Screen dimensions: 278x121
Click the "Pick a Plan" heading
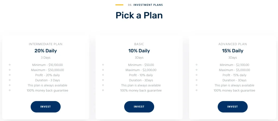[x=139, y=15]
